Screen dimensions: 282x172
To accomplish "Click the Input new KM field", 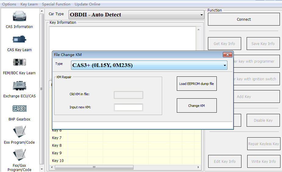I will [128, 107].
